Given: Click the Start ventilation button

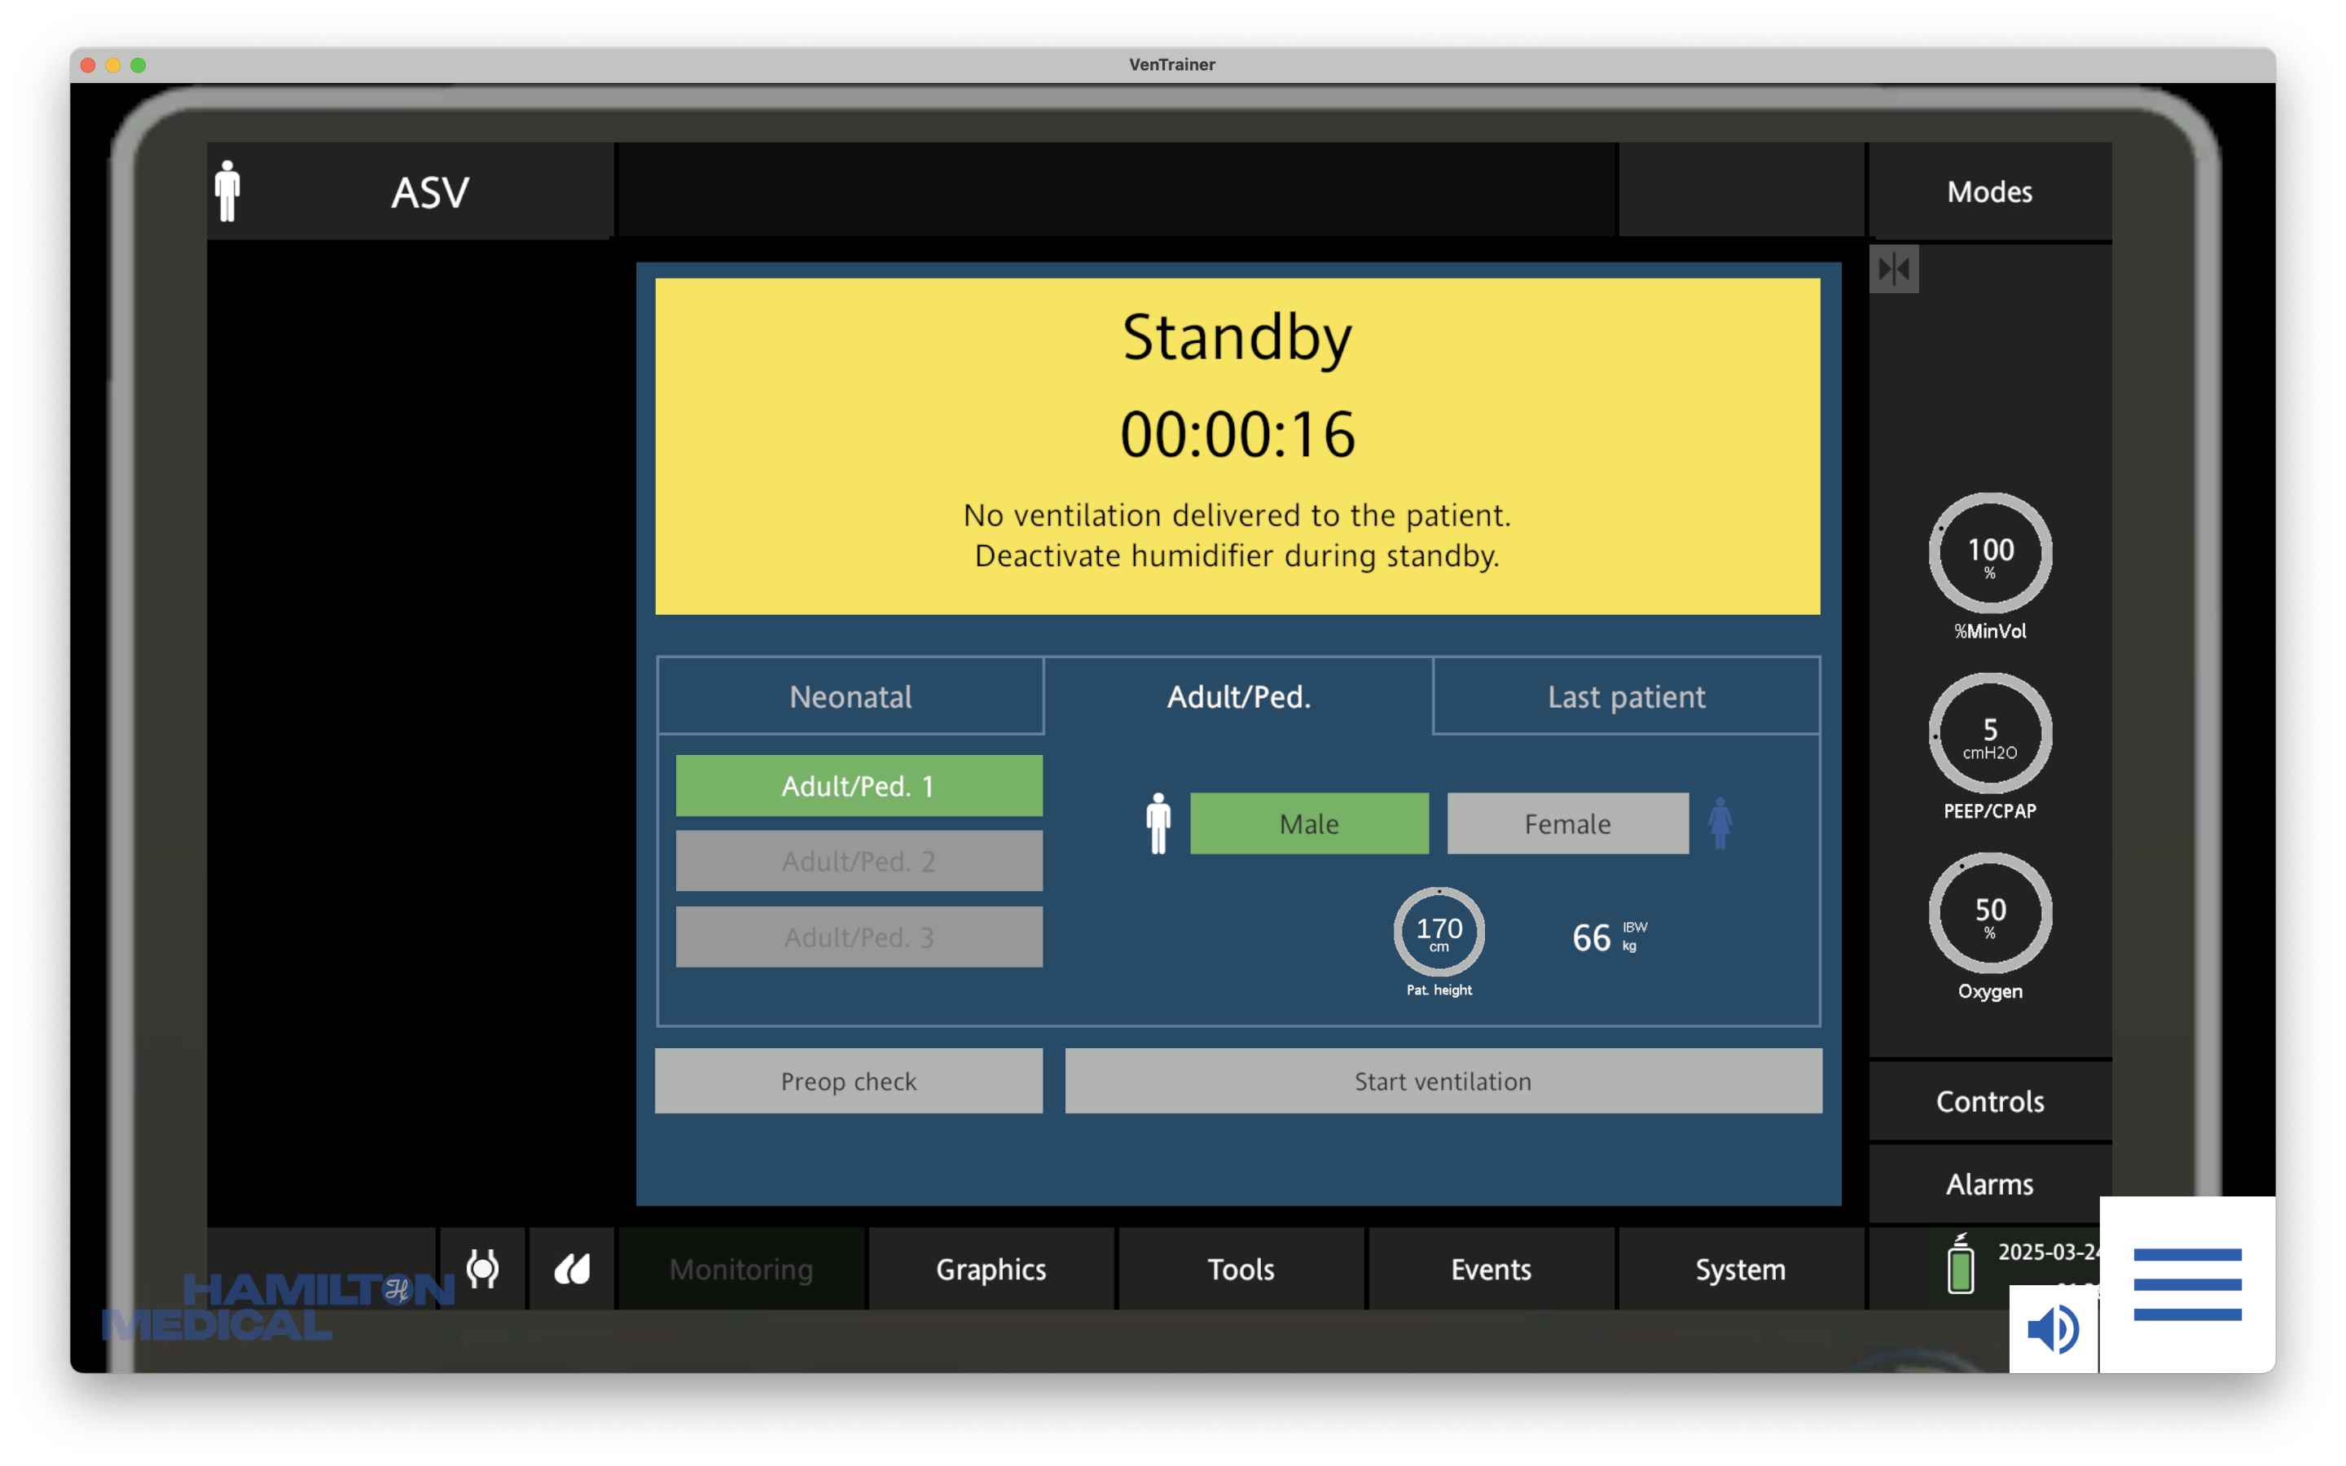Looking at the screenshot, I should click(1443, 1081).
